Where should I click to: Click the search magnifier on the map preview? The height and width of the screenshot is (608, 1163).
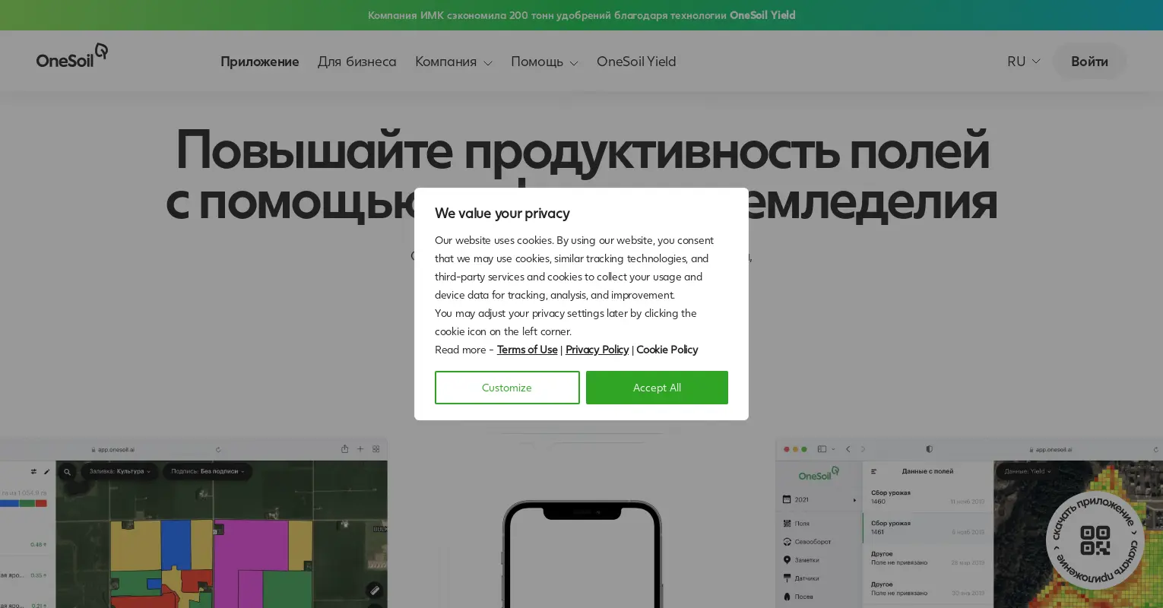(x=67, y=472)
